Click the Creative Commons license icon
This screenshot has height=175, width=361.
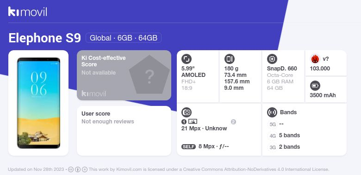71,169
